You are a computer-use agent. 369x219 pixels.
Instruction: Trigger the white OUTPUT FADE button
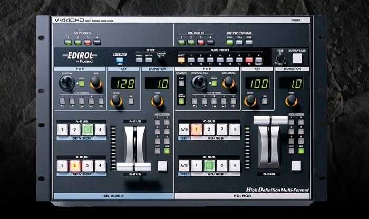click(297, 58)
